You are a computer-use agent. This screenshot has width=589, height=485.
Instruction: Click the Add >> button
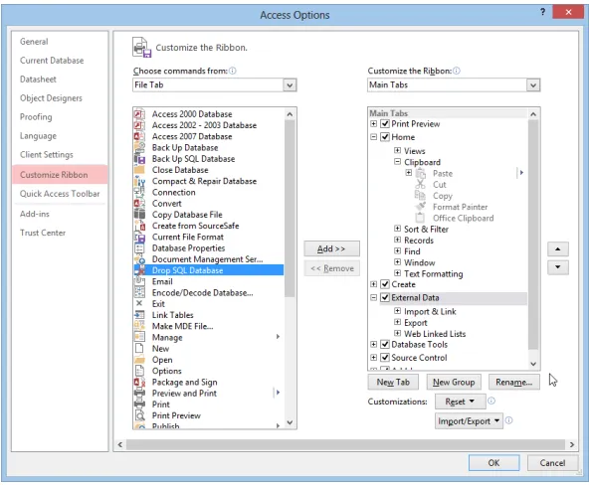(x=331, y=248)
